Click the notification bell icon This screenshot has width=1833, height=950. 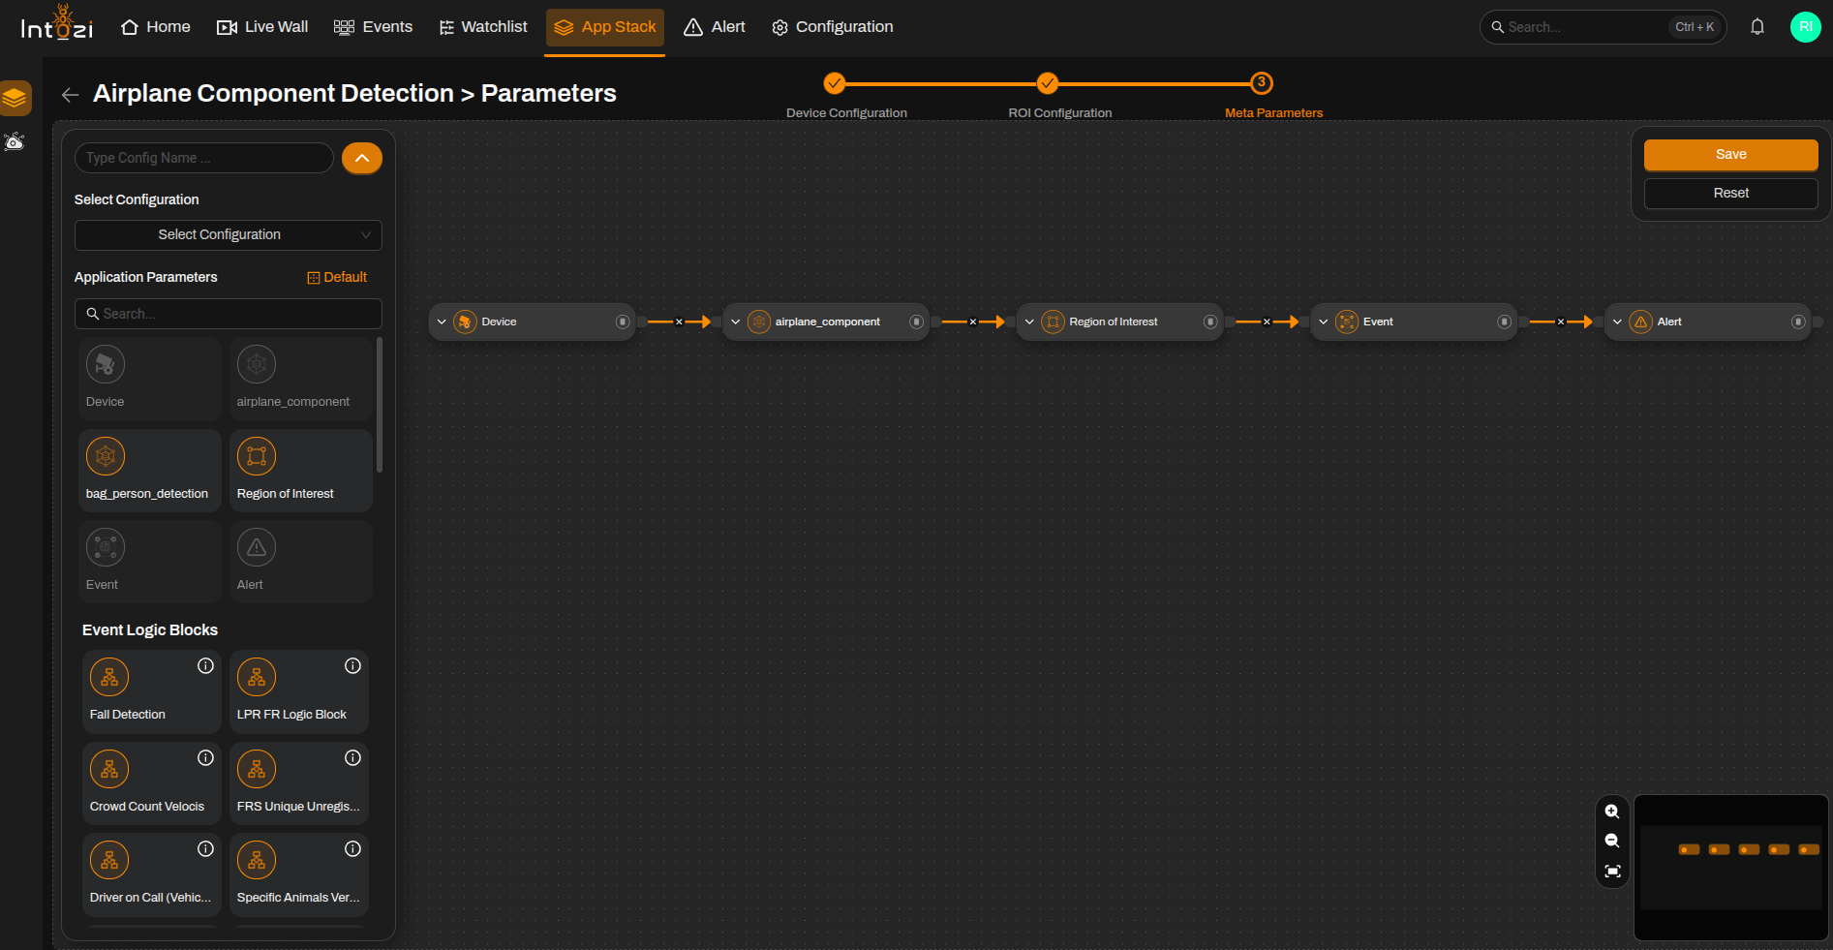point(1757,27)
